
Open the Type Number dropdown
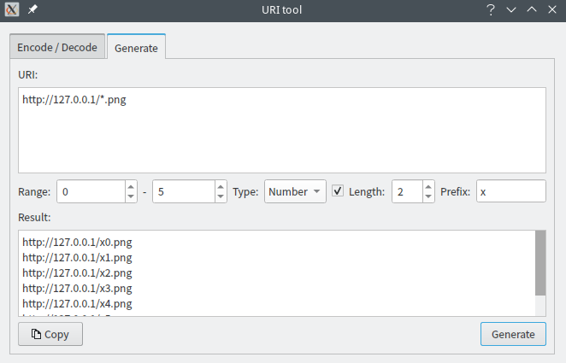tap(295, 191)
